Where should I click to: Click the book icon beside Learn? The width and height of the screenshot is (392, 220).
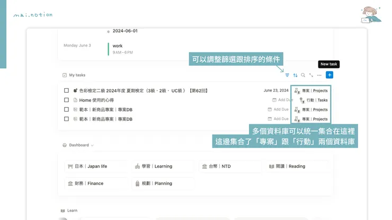pyautogui.click(x=63, y=211)
